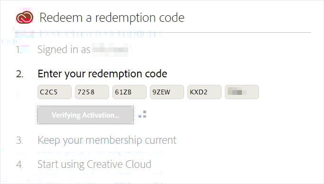Click step 4 Start using Creative Cloud

tap(94, 165)
